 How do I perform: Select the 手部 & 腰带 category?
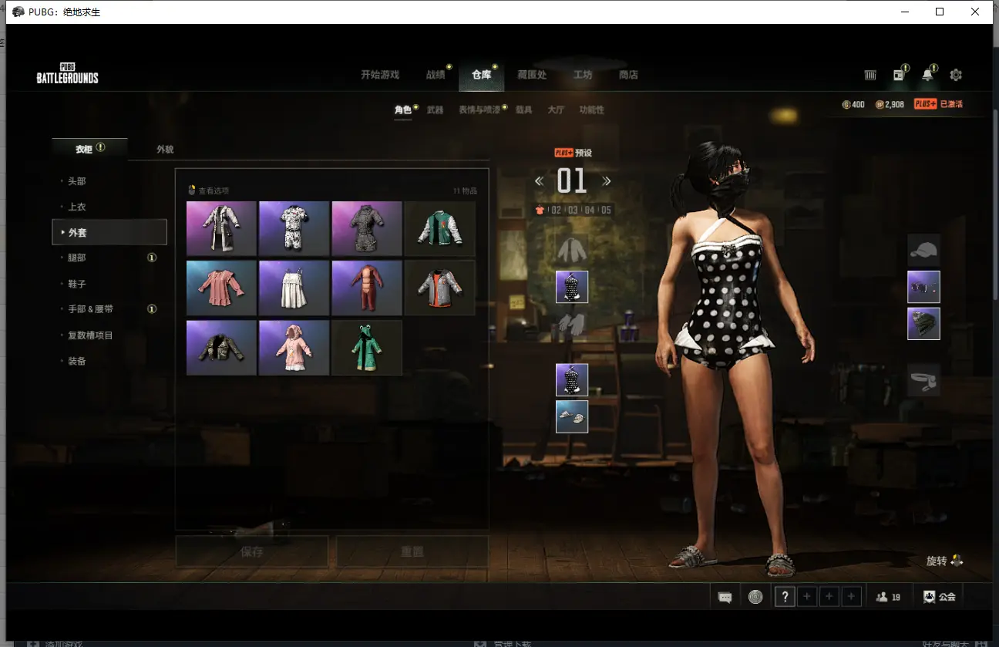point(90,309)
